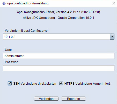This screenshot has height=104, width=117.
Task: Click the 'Oracle Corporation 19.0.1' text
Action: point(76,18)
